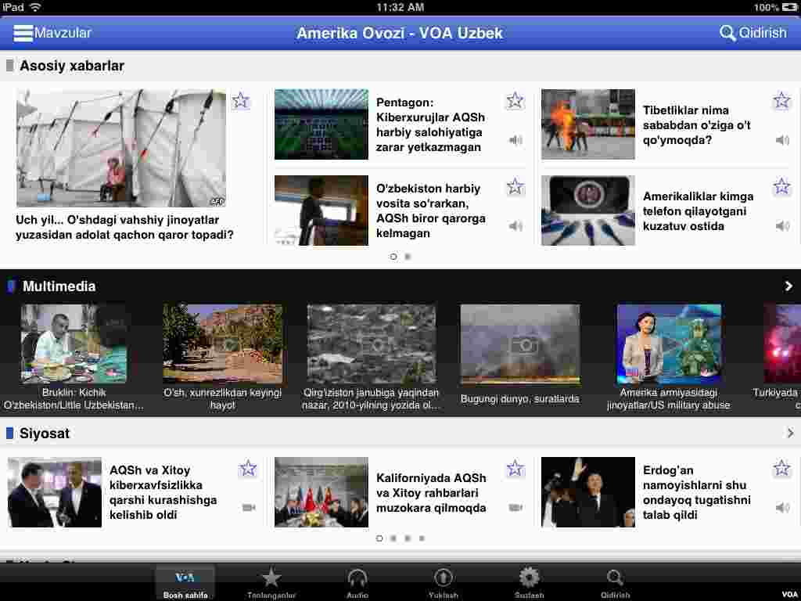This screenshot has height=601, width=801.
Task: Tap the 11:32 AM clock
Action: (400, 7)
